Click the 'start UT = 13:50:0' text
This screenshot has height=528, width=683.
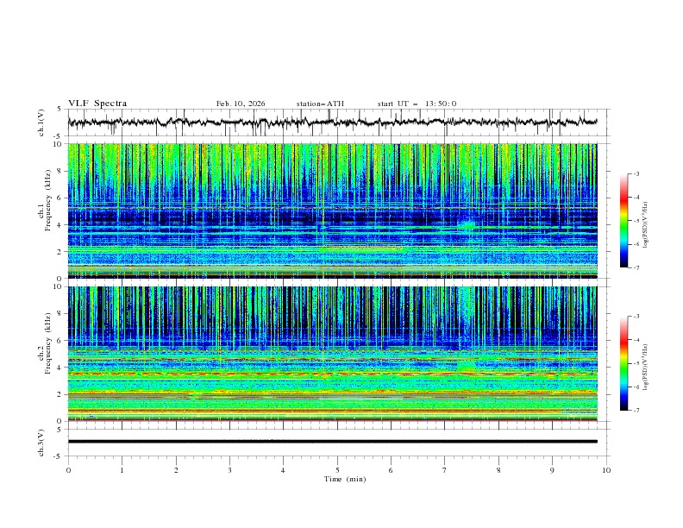417,104
